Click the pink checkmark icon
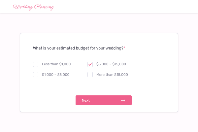198x132 pixels. pyautogui.click(x=90, y=64)
